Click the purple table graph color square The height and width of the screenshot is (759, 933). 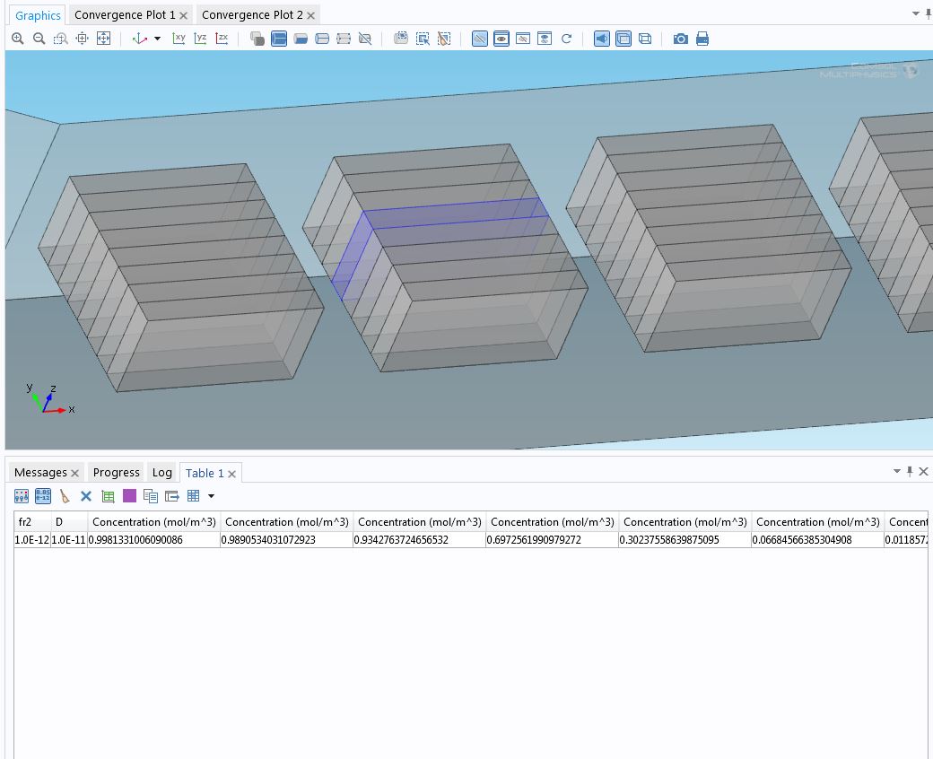[x=129, y=496]
